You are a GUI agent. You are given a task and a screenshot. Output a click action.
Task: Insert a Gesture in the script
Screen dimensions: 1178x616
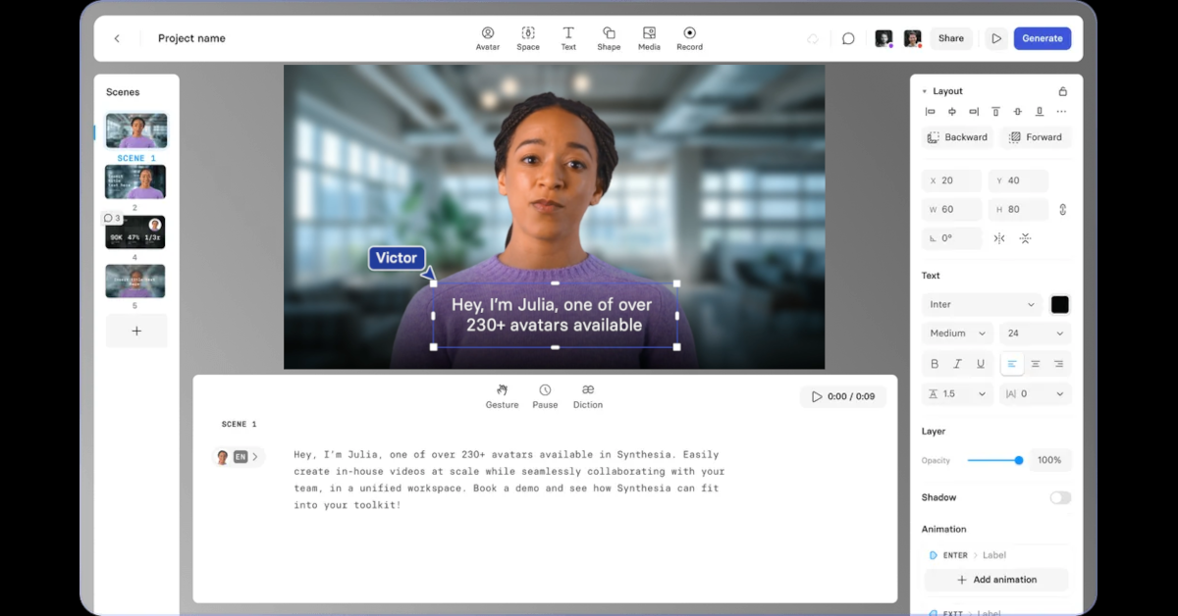(x=502, y=396)
